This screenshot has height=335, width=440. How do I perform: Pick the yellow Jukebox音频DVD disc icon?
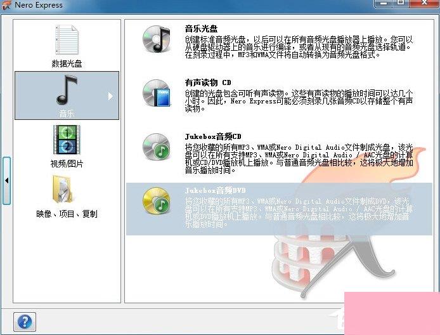(x=157, y=200)
